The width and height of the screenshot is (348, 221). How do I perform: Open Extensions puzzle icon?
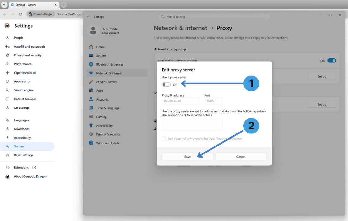(7, 167)
